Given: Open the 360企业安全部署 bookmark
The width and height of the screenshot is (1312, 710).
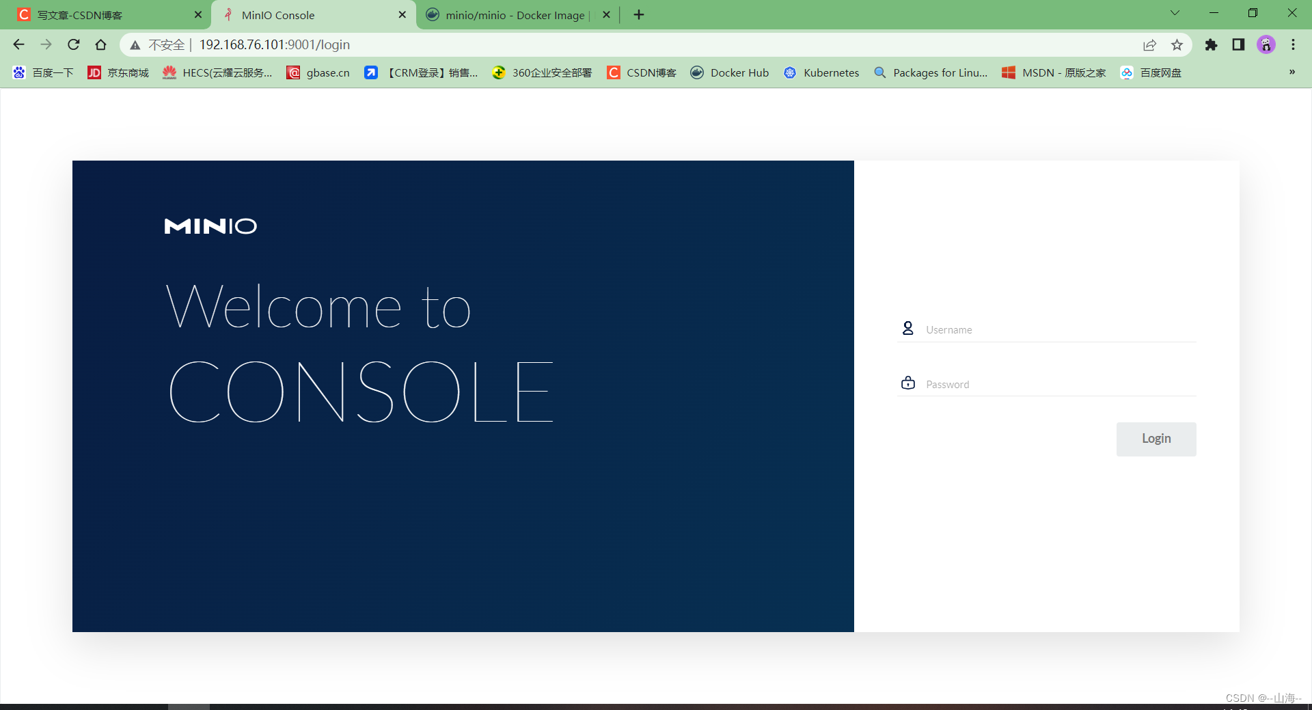Looking at the screenshot, I should (542, 72).
